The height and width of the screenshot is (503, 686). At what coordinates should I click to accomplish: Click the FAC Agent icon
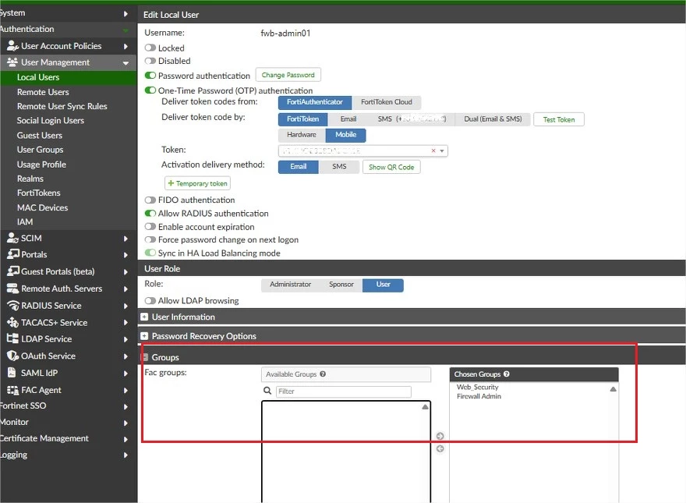[x=12, y=390]
